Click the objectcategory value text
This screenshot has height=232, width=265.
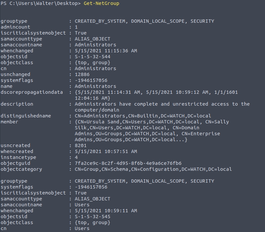(153, 169)
